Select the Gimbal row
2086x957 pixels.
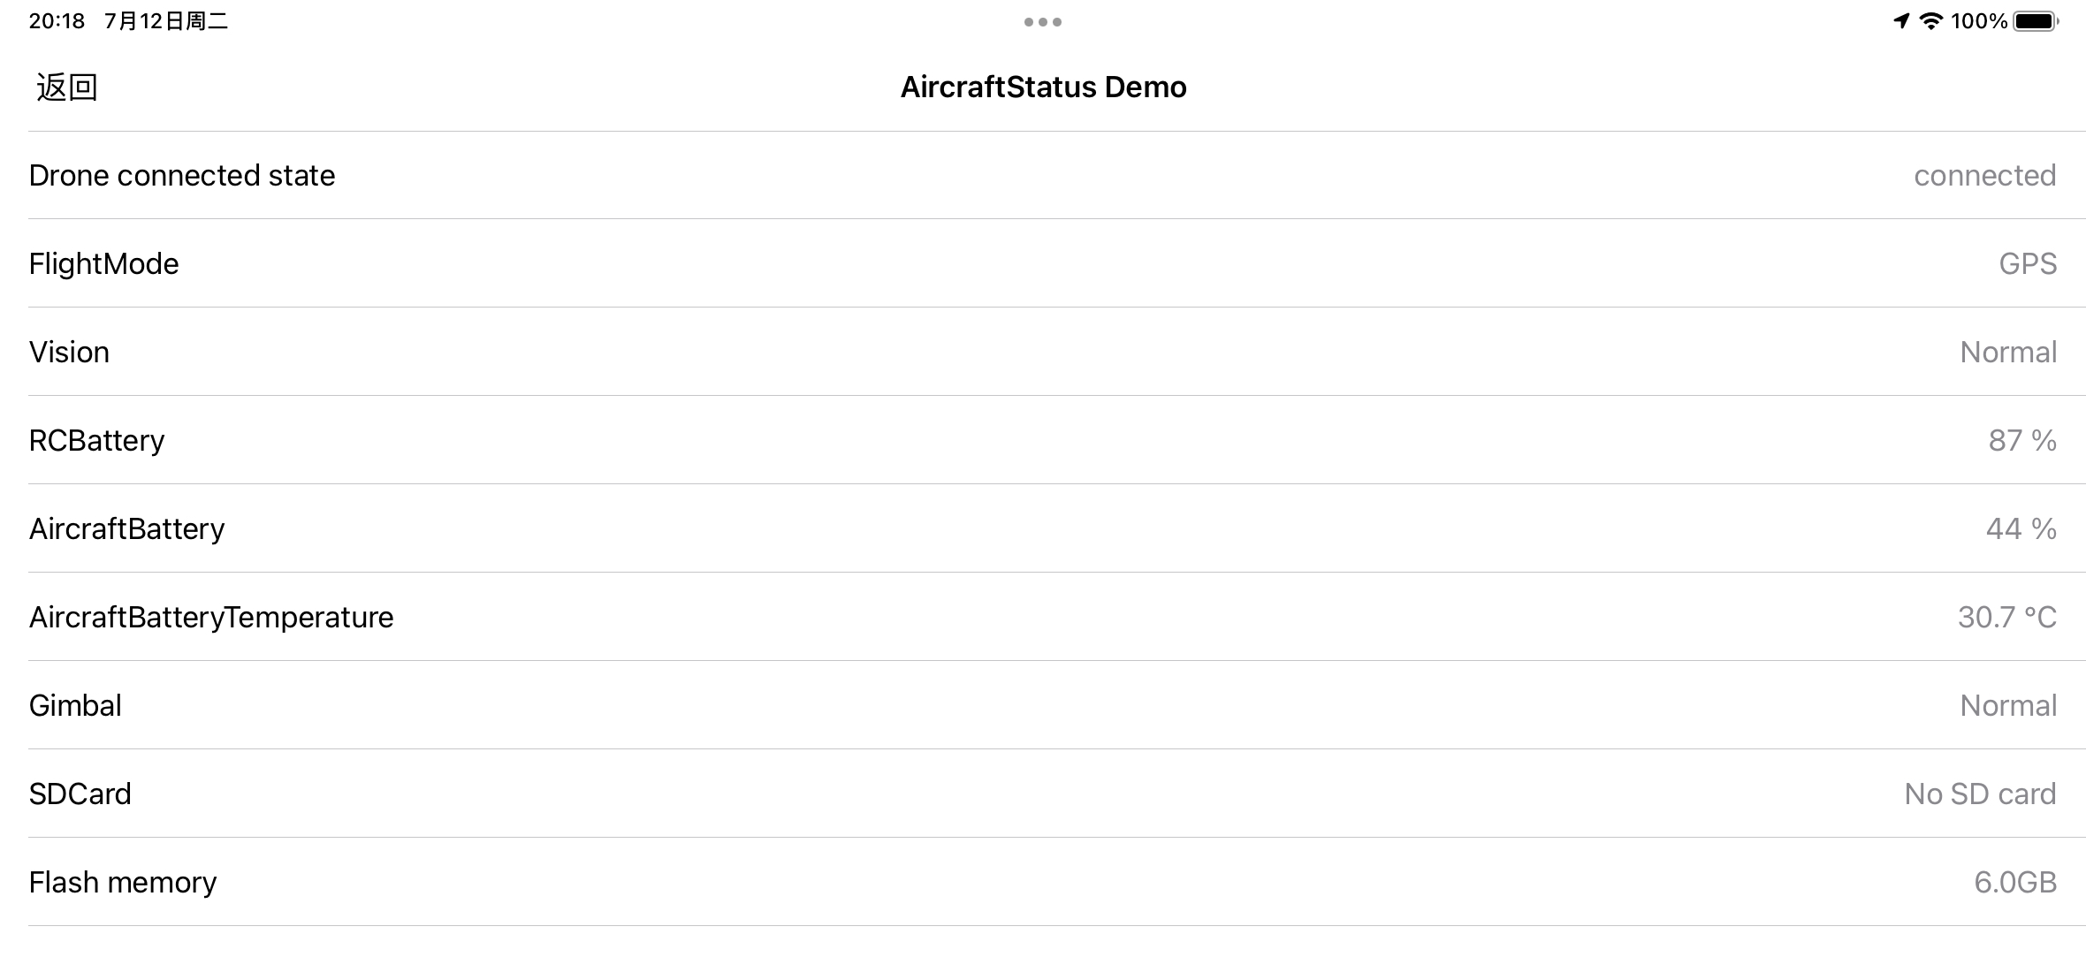[x=1057, y=705]
